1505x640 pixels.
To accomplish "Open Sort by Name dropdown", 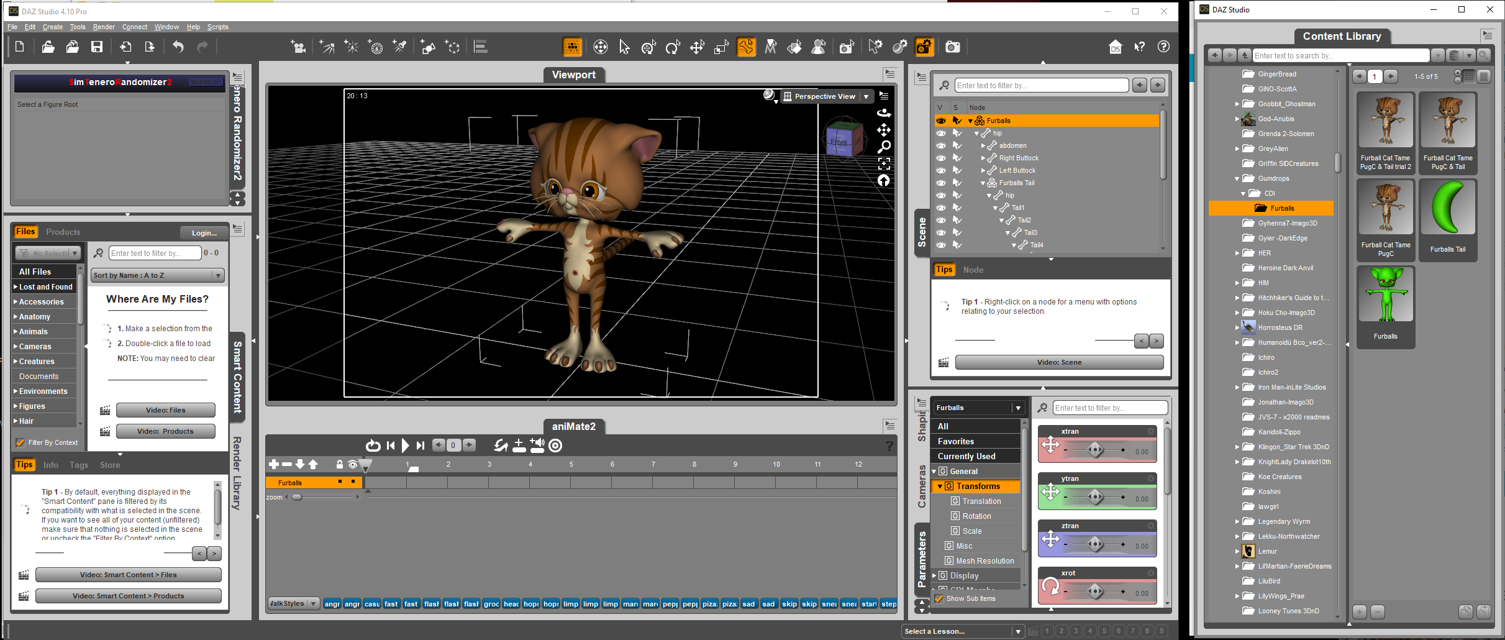I will coord(158,275).
